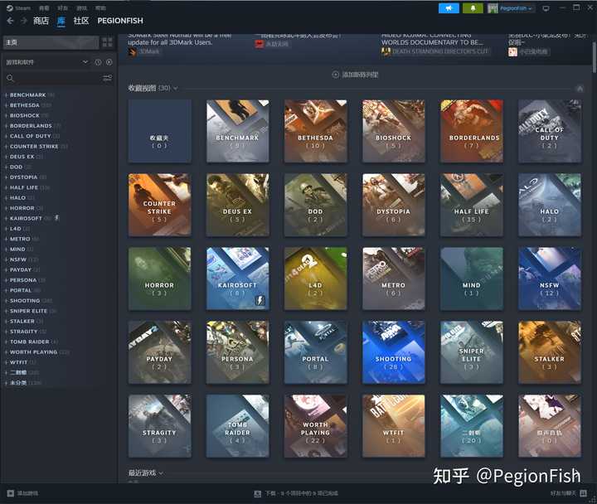
Task: Click the add game plus icon
Action: [11, 493]
